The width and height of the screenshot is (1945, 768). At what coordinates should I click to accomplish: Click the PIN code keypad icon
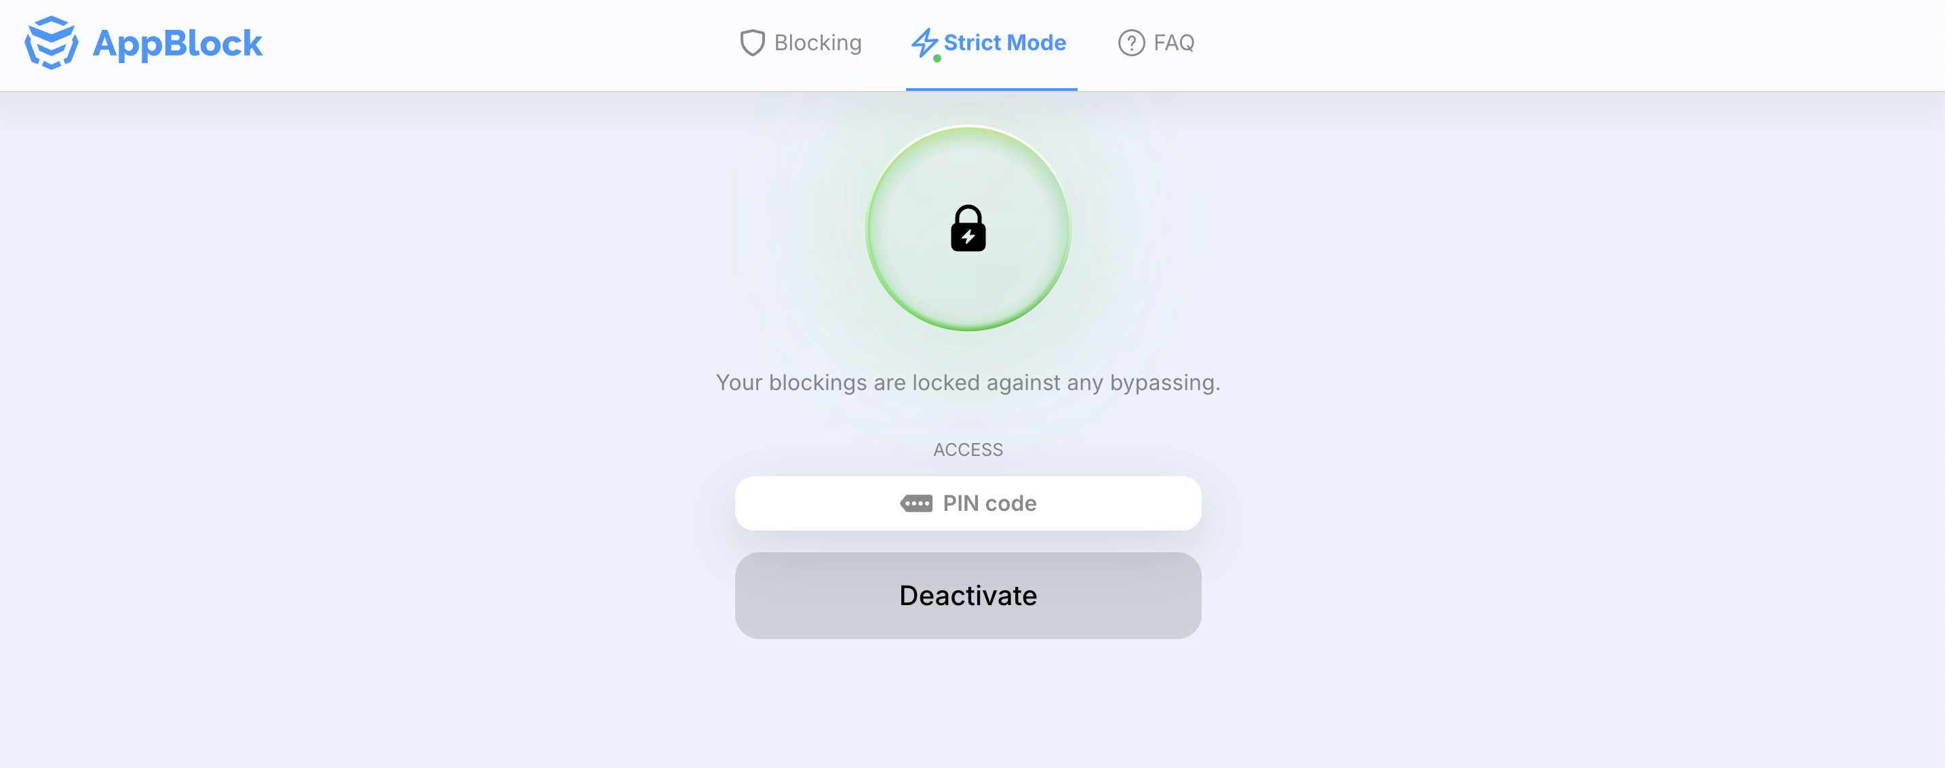(916, 503)
